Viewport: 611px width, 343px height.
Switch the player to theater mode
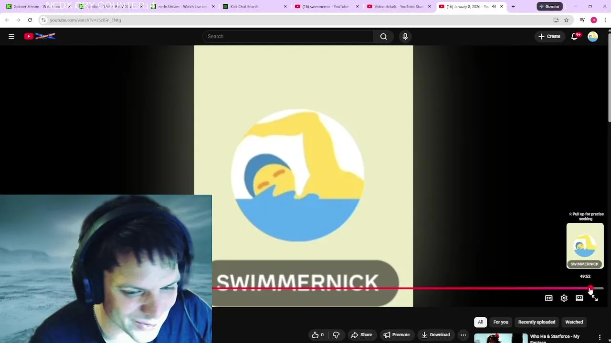coord(579,298)
